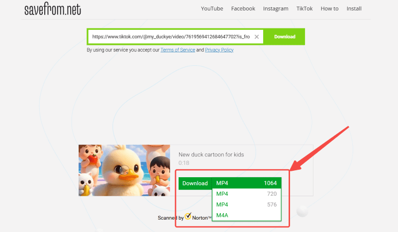This screenshot has height=232, width=398.
Task: Choose MP4 576 from format list
Action: (x=246, y=205)
